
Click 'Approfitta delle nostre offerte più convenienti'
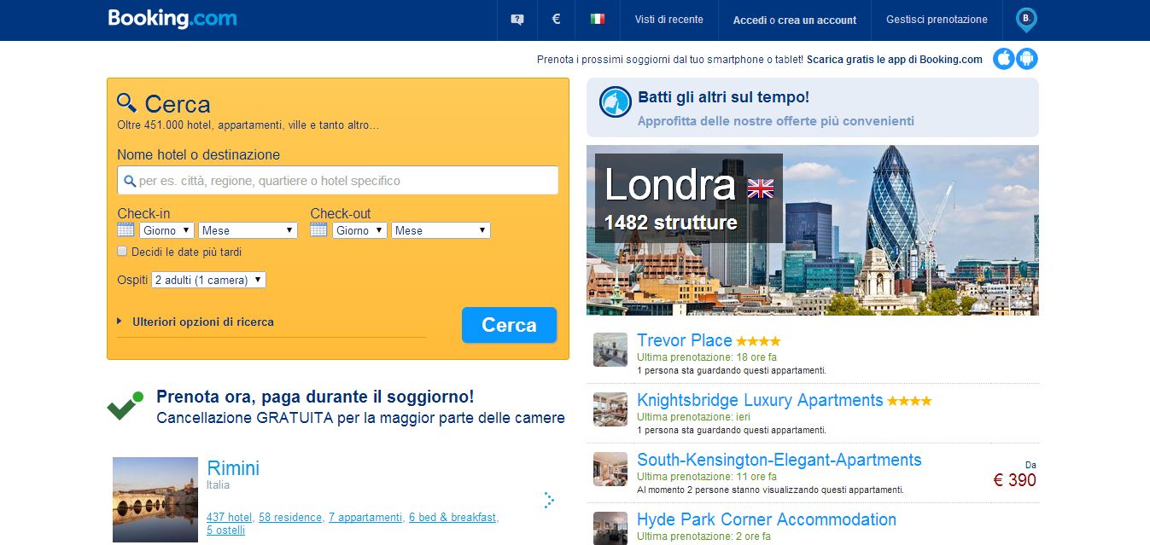tap(776, 121)
